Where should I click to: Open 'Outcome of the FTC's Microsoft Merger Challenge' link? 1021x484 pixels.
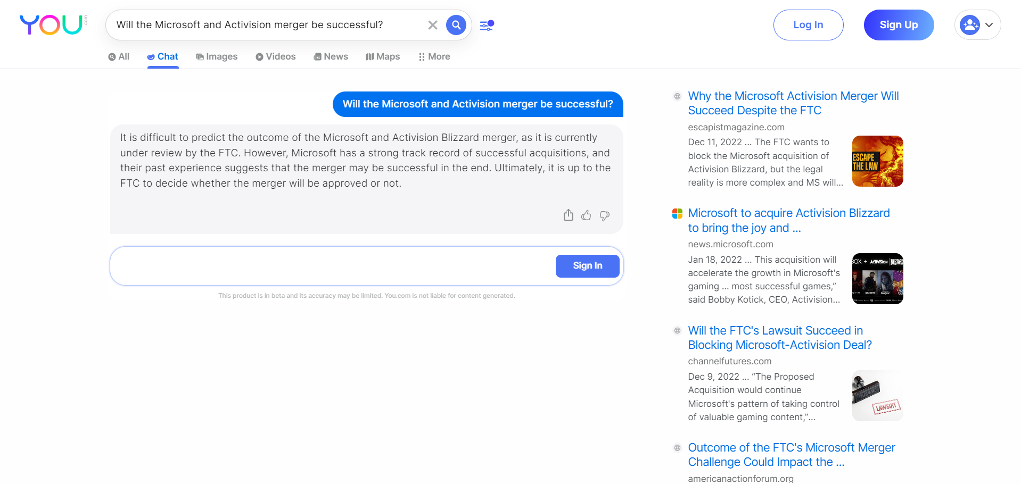click(x=792, y=455)
